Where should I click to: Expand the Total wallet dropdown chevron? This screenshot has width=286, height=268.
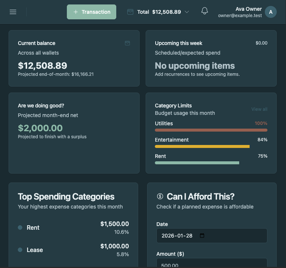tap(186, 12)
